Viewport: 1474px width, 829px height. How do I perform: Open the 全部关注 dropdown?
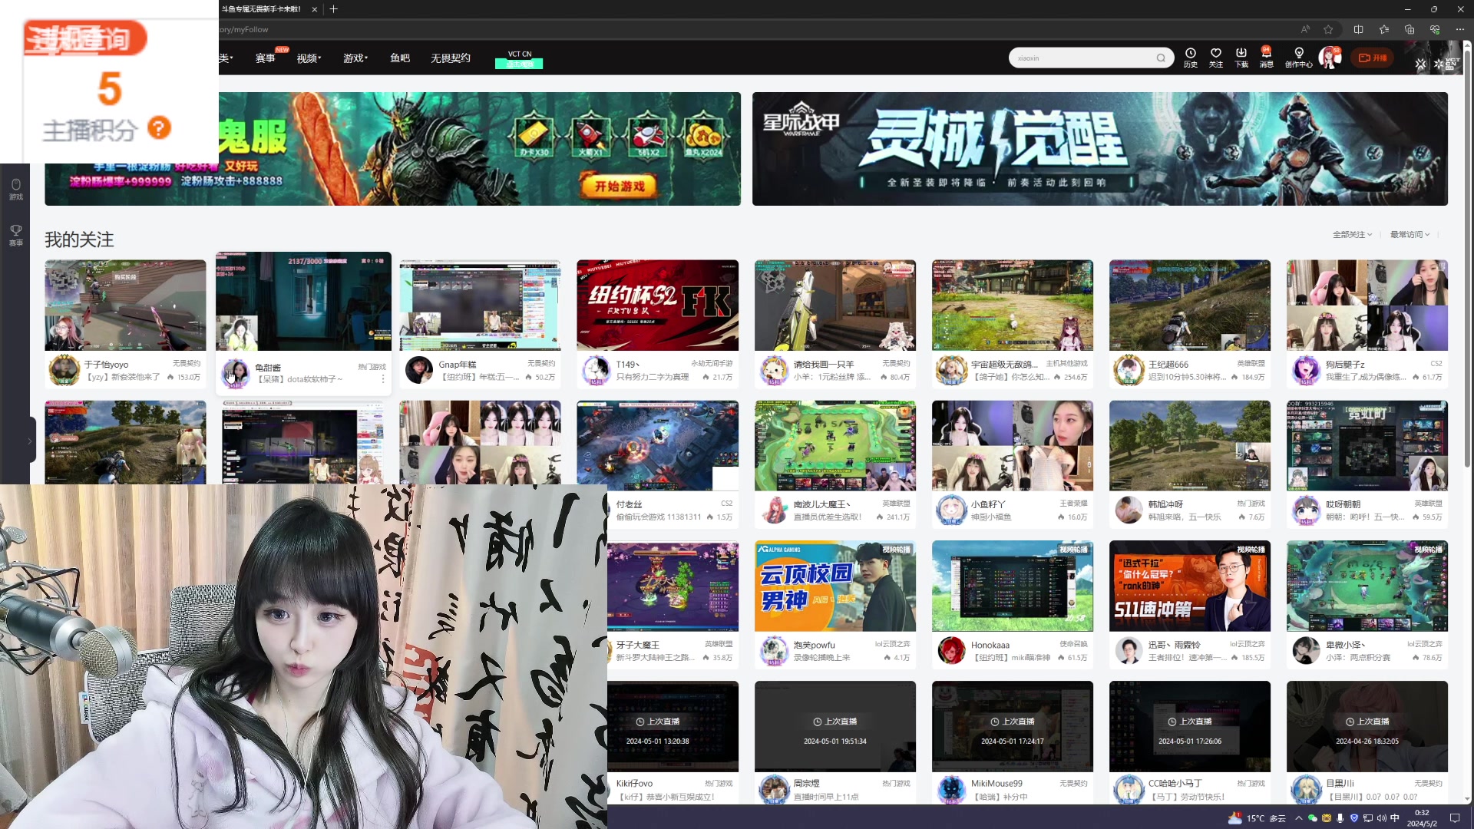click(1352, 234)
